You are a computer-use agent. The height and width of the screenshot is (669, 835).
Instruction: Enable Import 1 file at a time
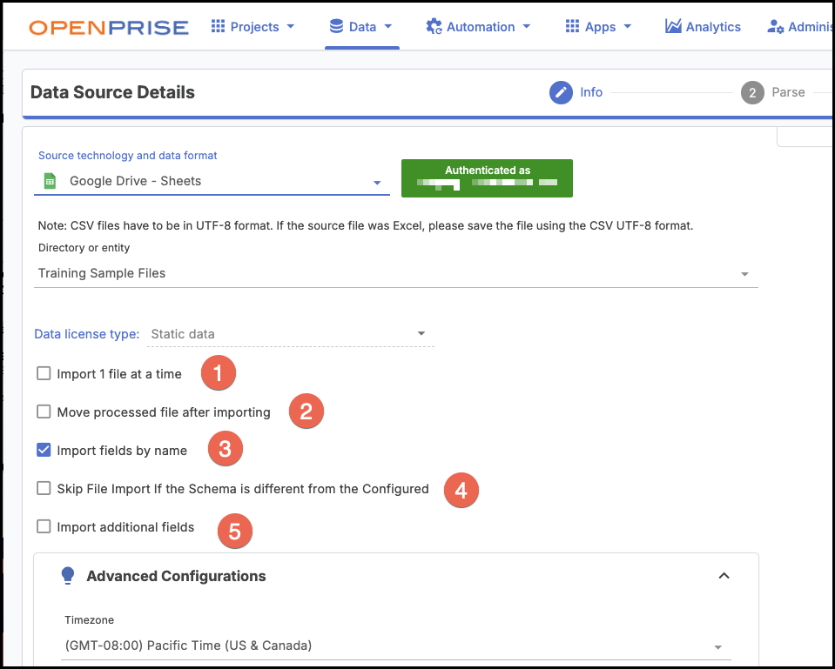point(44,373)
